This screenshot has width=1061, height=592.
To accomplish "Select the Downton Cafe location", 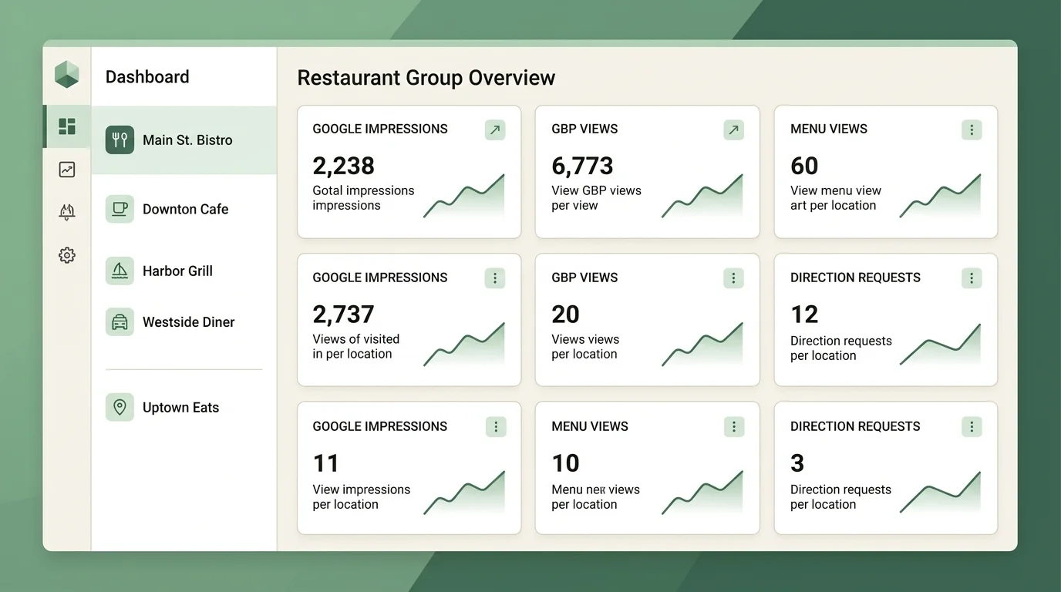I will coord(184,209).
